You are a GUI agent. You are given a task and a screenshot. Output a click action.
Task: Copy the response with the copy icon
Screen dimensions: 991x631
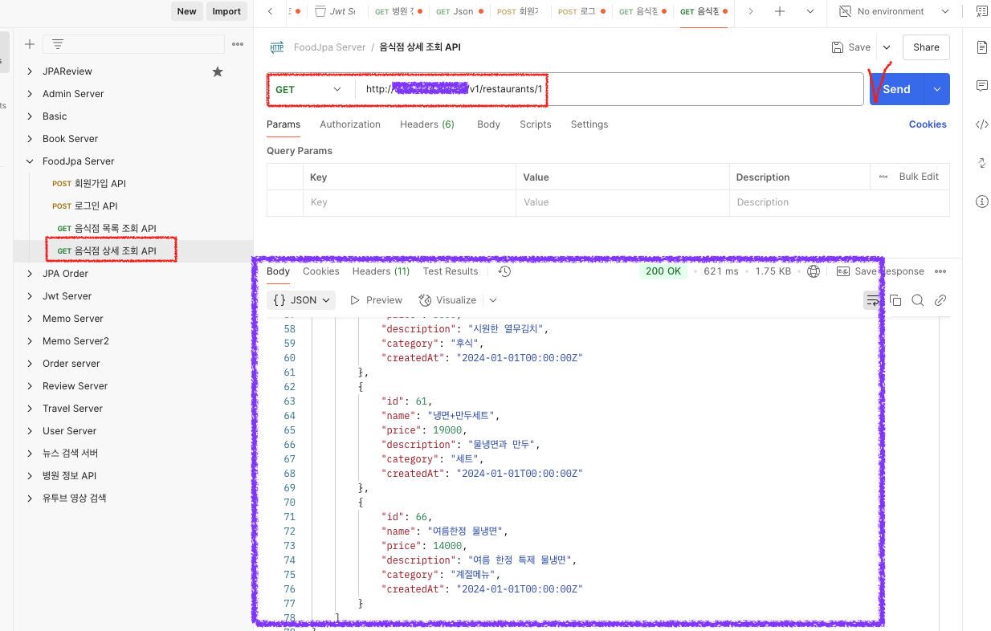point(895,300)
